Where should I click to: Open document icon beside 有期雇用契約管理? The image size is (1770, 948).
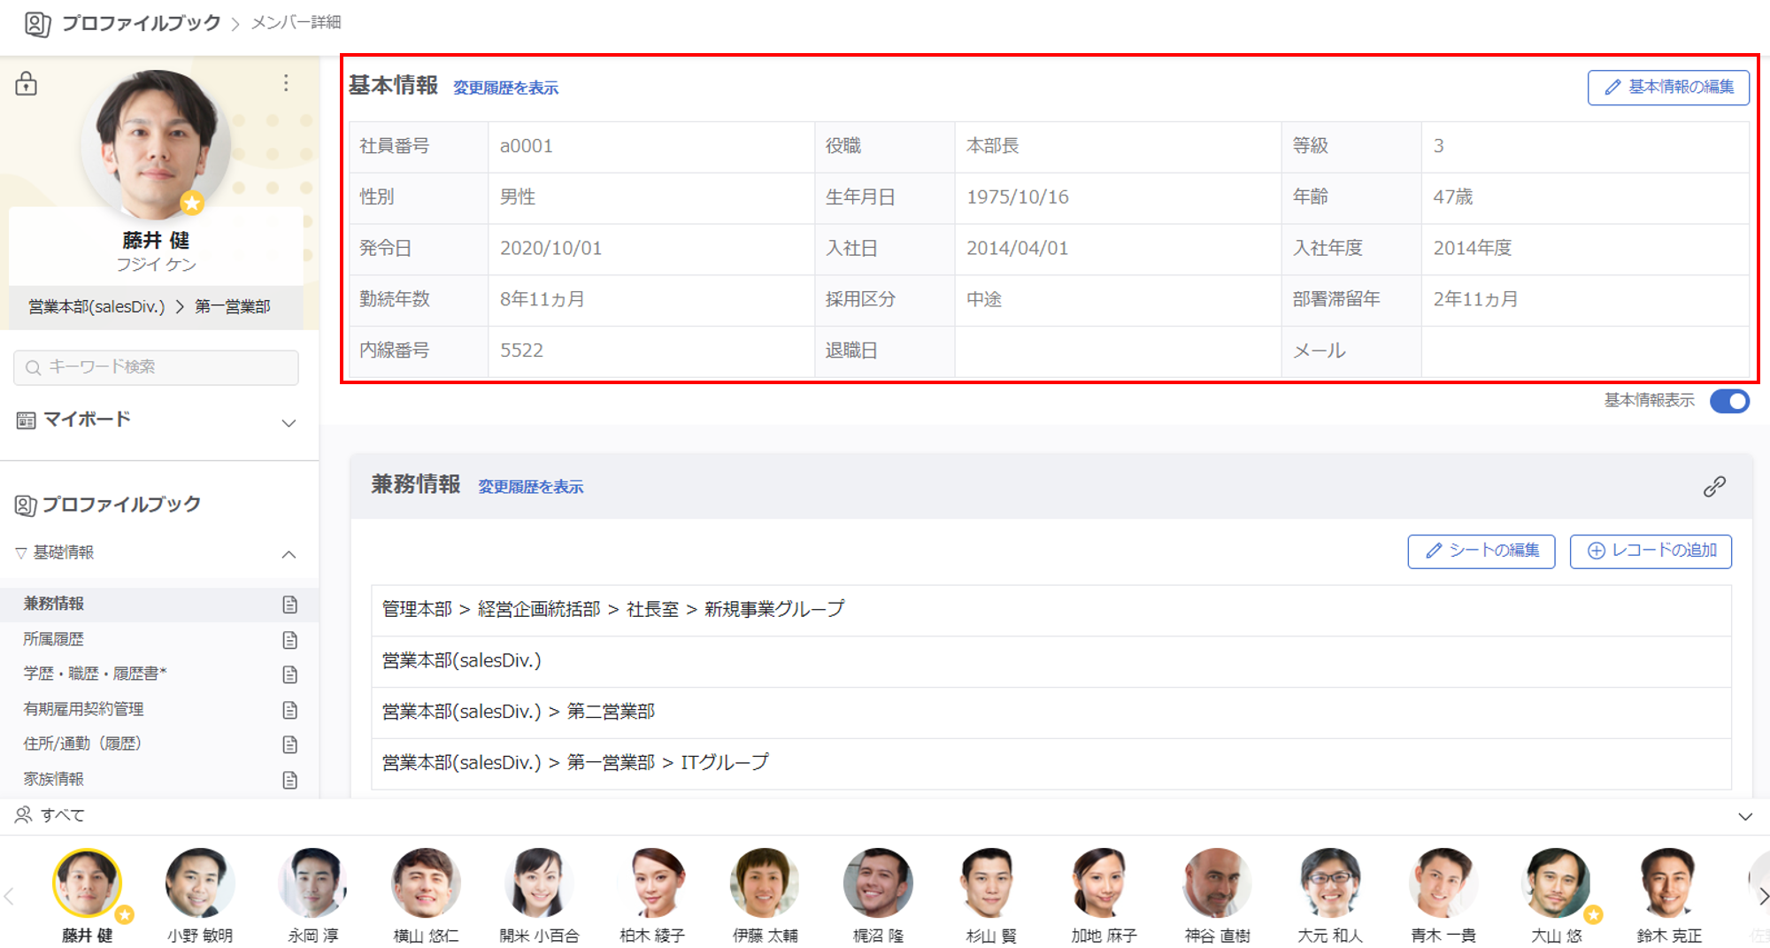coord(289,710)
